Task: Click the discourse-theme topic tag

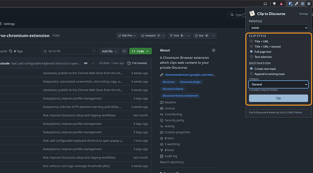Action: (173, 89)
